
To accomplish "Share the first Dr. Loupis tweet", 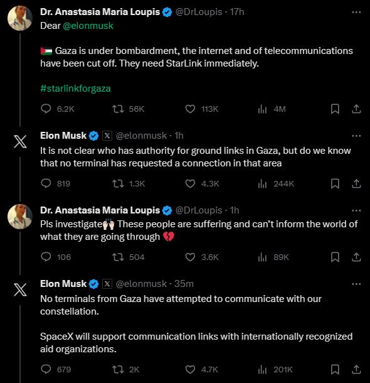I will pos(356,109).
